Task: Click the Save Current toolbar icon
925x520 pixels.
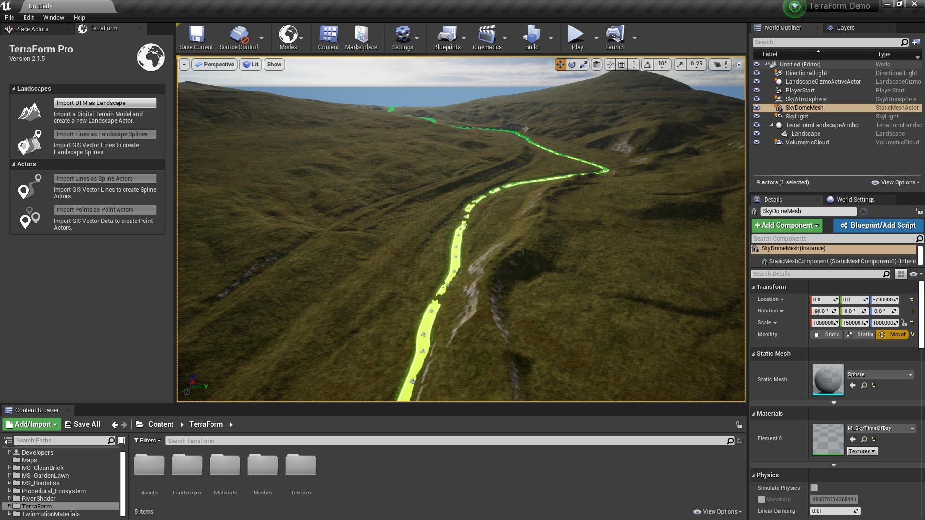Action: (196, 38)
